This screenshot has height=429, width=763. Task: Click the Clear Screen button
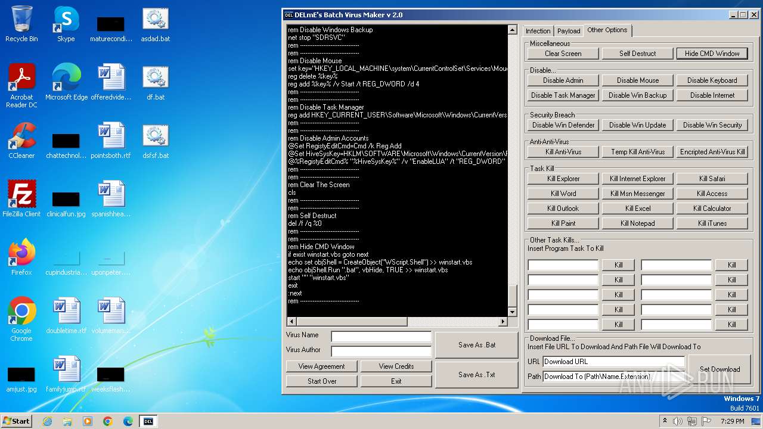tap(563, 54)
